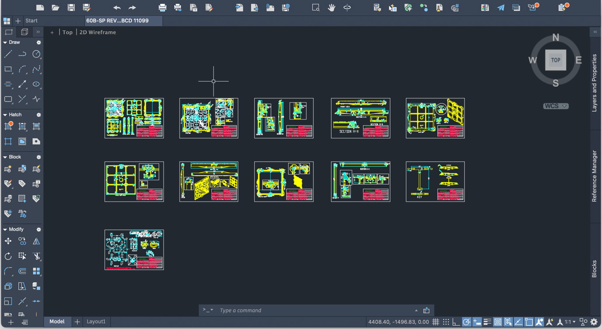Switch to the Layout1 tab

96,322
